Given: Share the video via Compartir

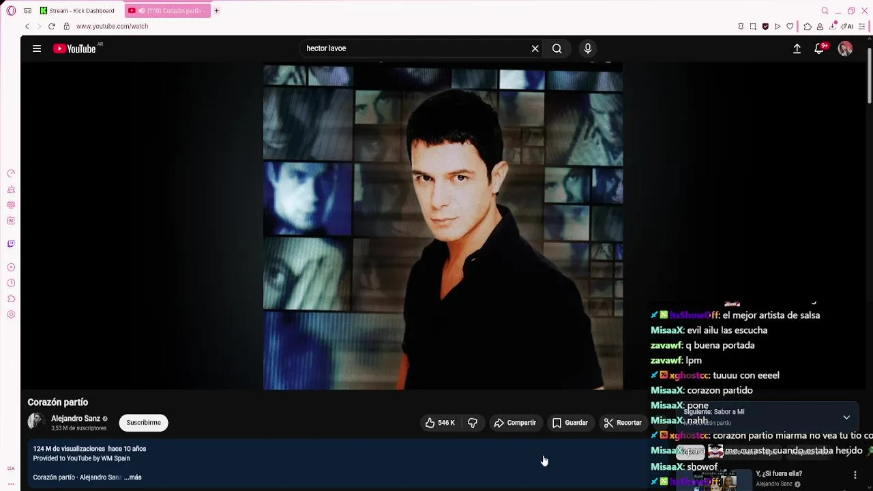Looking at the screenshot, I should (x=516, y=423).
